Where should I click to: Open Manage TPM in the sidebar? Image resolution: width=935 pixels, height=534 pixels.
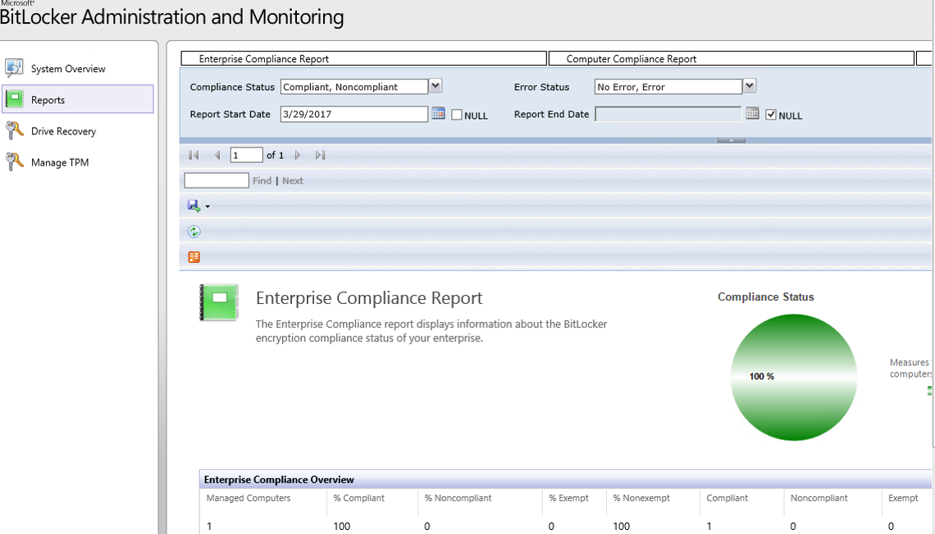pos(59,162)
